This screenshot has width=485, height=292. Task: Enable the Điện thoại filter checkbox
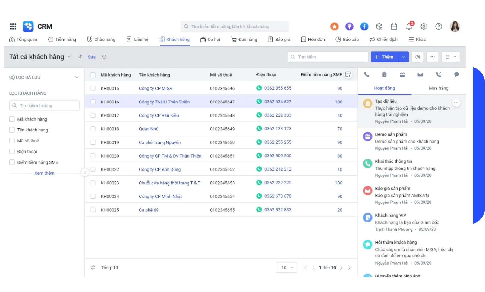pos(12,152)
